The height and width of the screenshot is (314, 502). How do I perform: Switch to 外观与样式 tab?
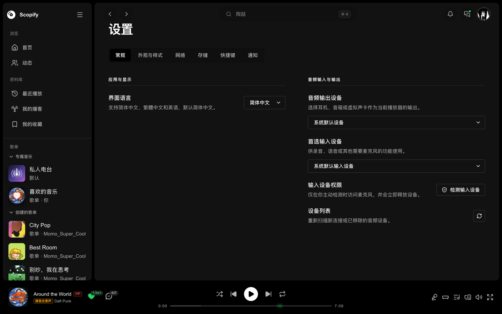(150, 55)
